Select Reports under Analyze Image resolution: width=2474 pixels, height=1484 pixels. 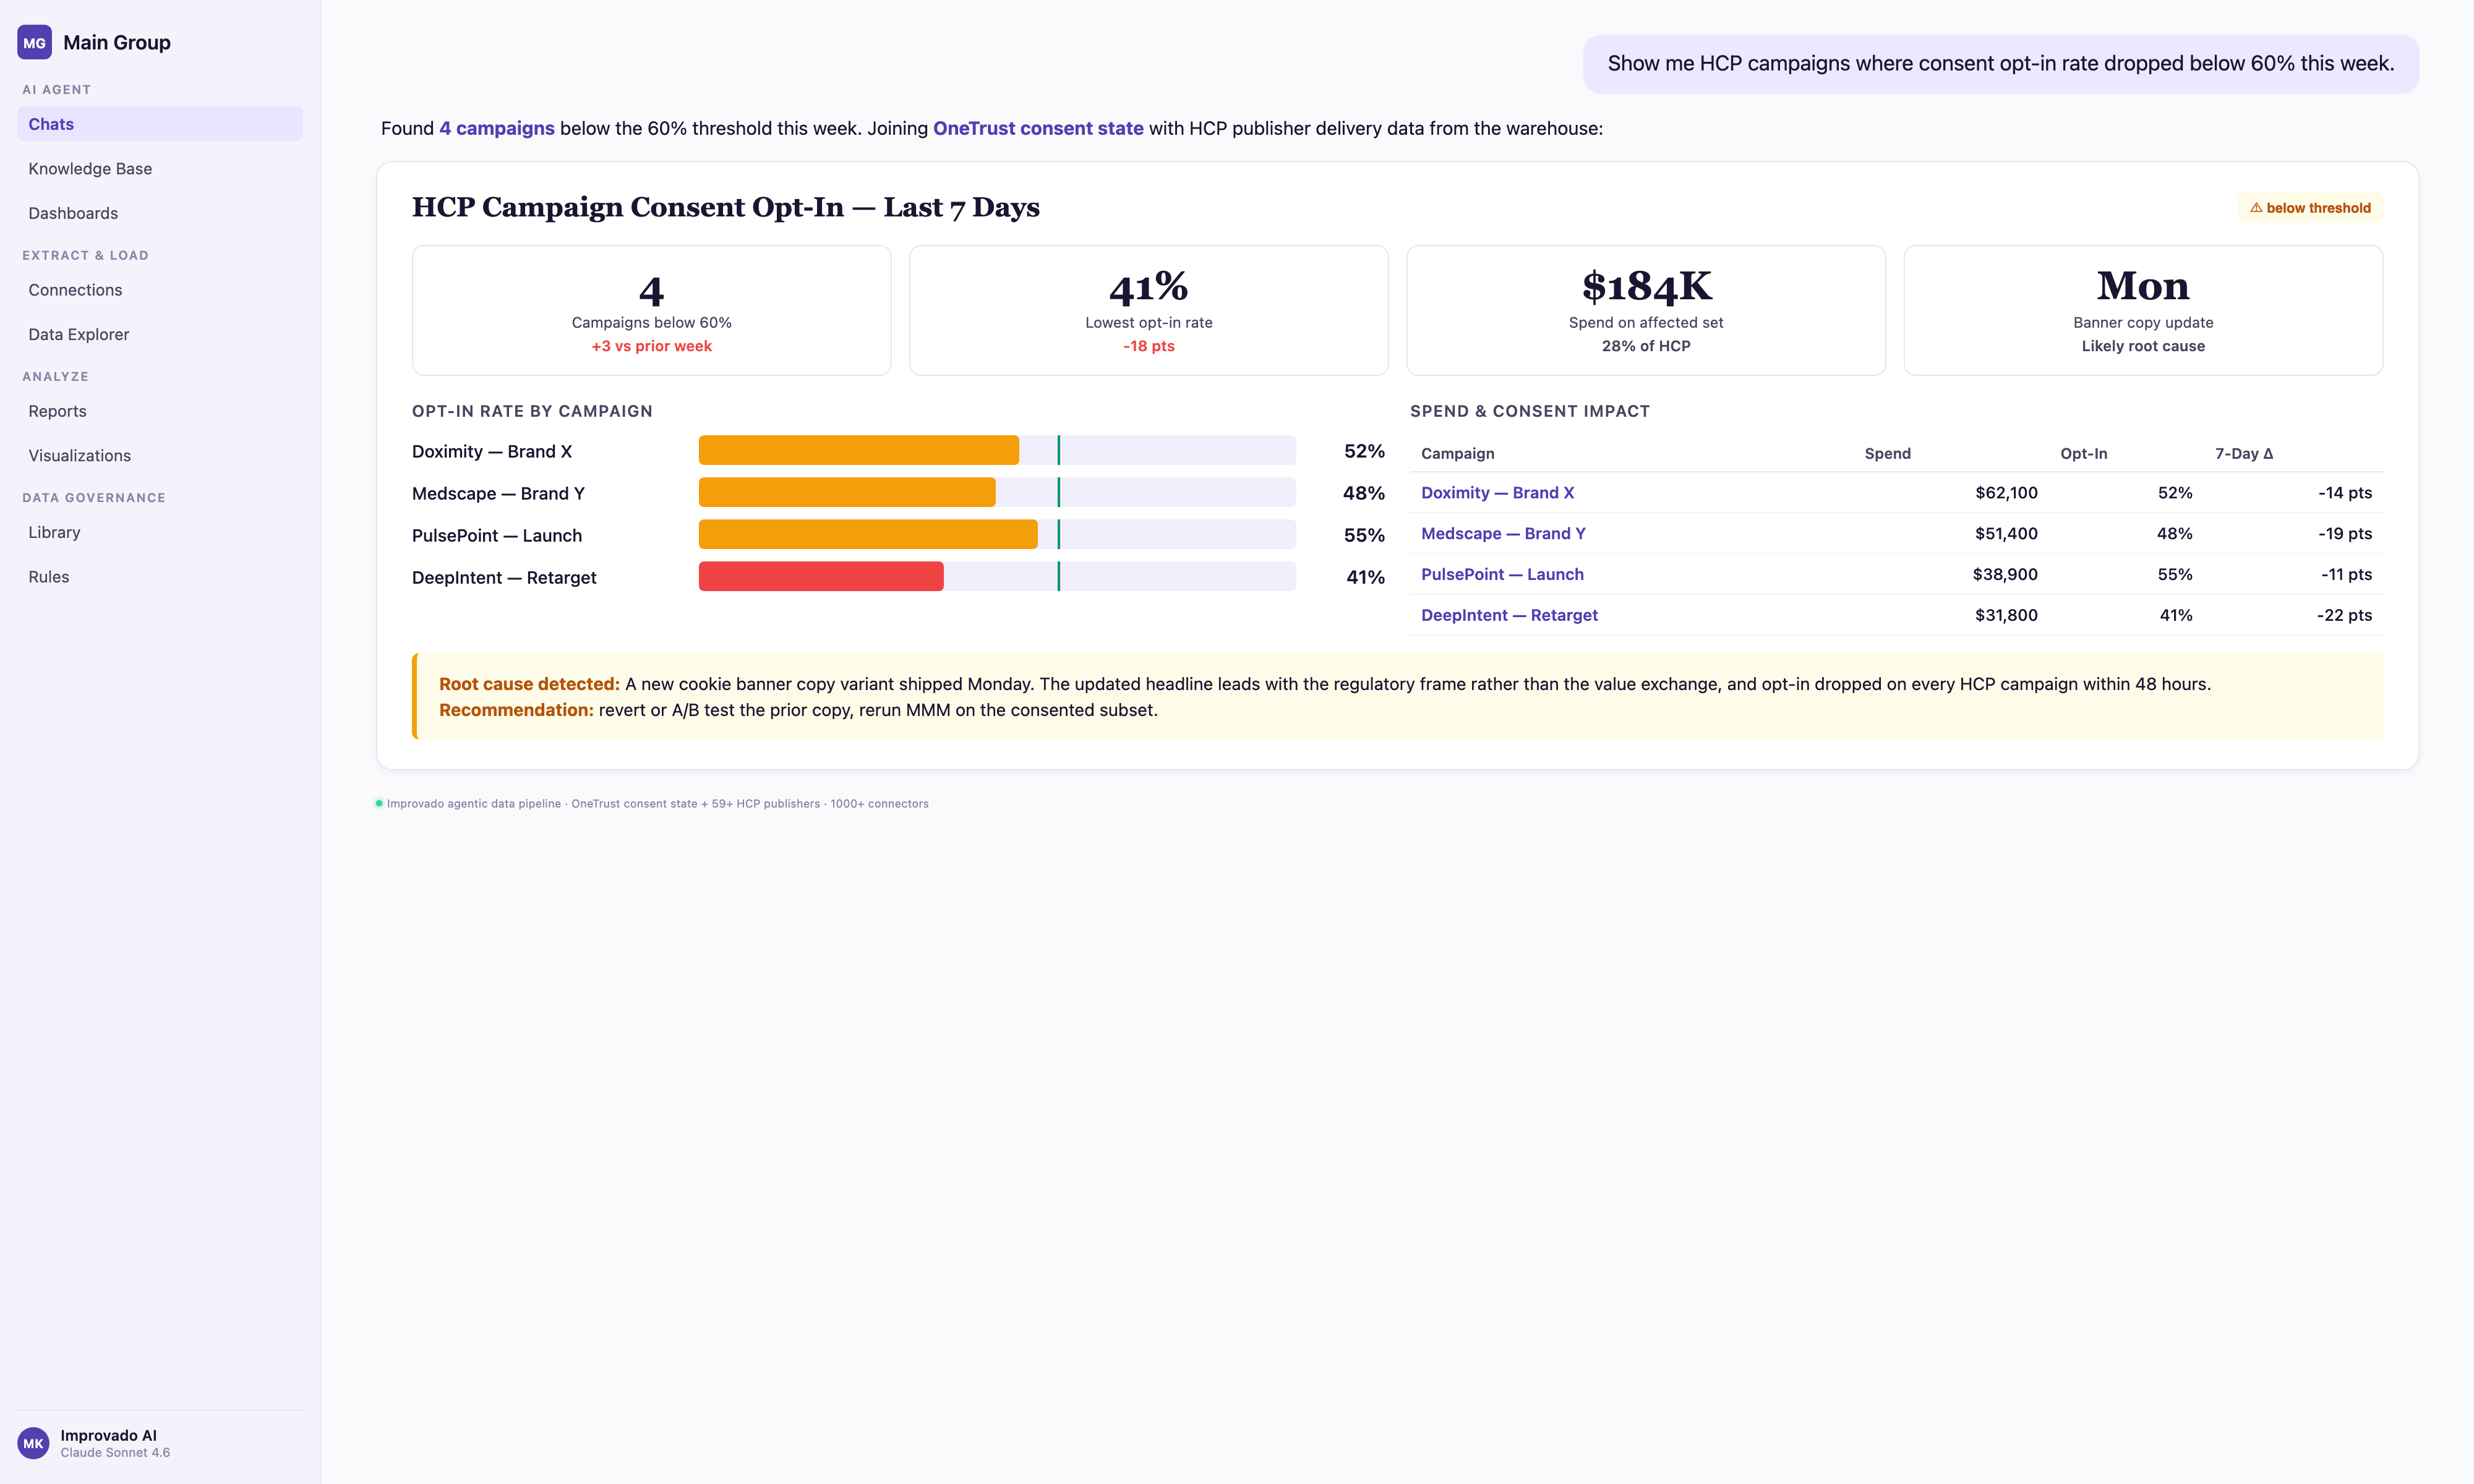tap(57, 410)
